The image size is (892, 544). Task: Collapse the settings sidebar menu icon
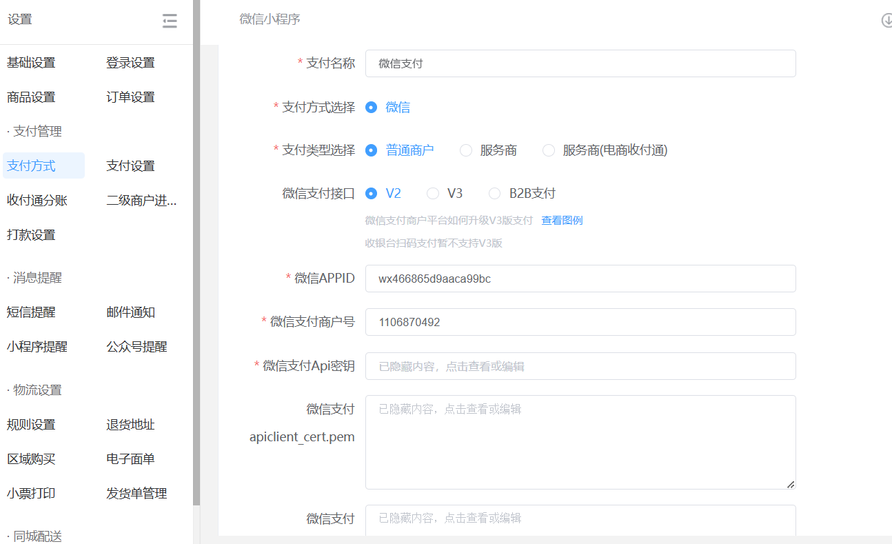click(x=170, y=21)
